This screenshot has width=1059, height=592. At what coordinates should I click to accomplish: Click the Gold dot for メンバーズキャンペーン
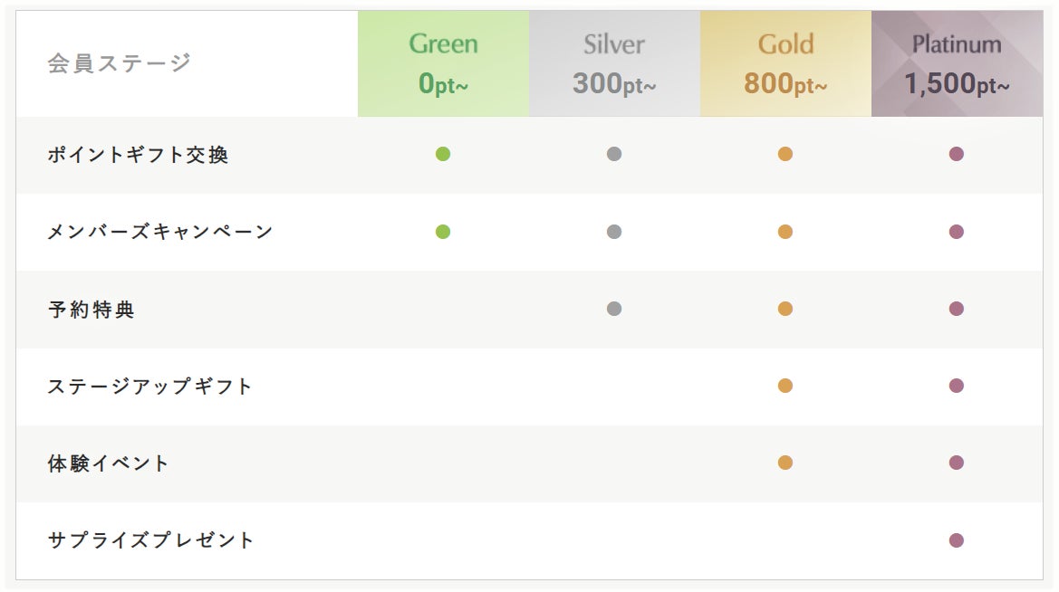pos(785,232)
